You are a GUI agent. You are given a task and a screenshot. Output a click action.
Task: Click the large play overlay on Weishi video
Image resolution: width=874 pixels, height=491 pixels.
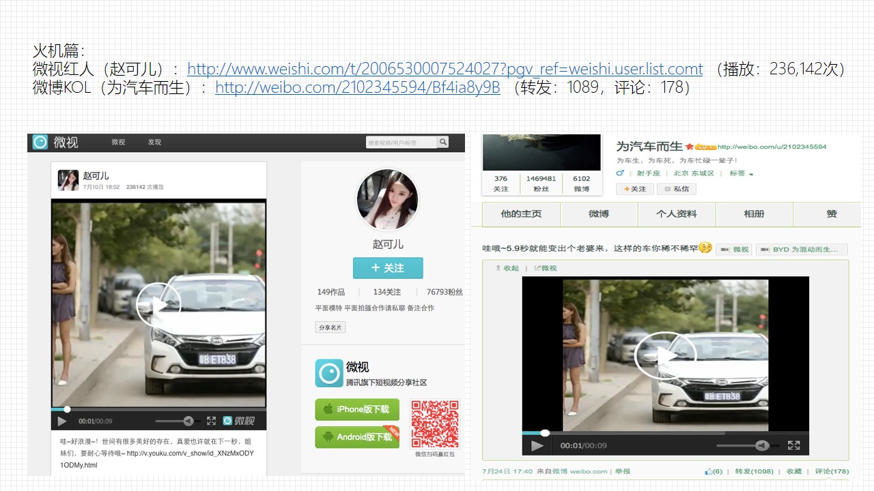[158, 305]
